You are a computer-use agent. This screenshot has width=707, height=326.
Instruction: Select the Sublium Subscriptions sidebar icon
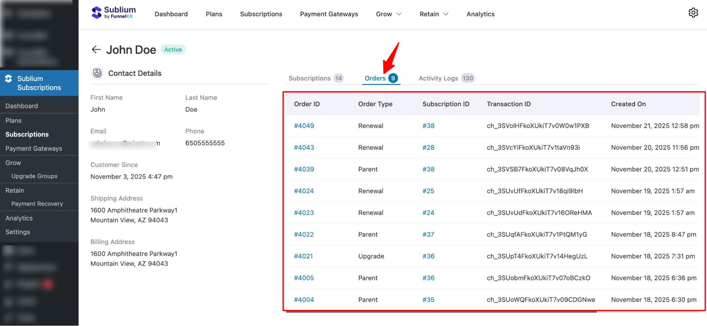(8, 78)
